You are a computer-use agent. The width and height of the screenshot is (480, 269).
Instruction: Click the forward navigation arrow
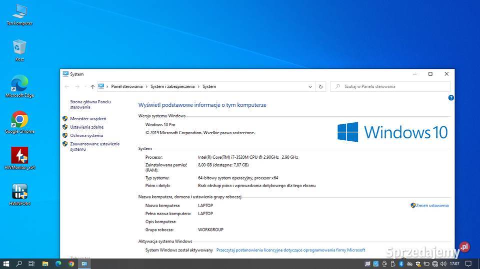pyautogui.click(x=77, y=87)
